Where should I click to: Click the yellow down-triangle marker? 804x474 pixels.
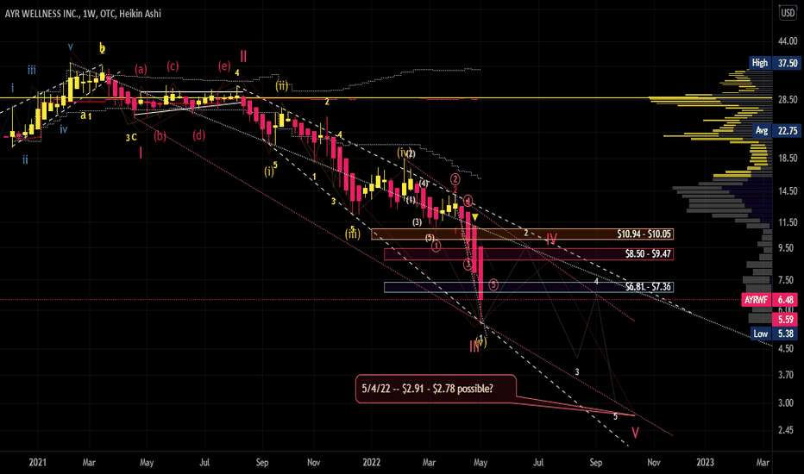(x=474, y=218)
